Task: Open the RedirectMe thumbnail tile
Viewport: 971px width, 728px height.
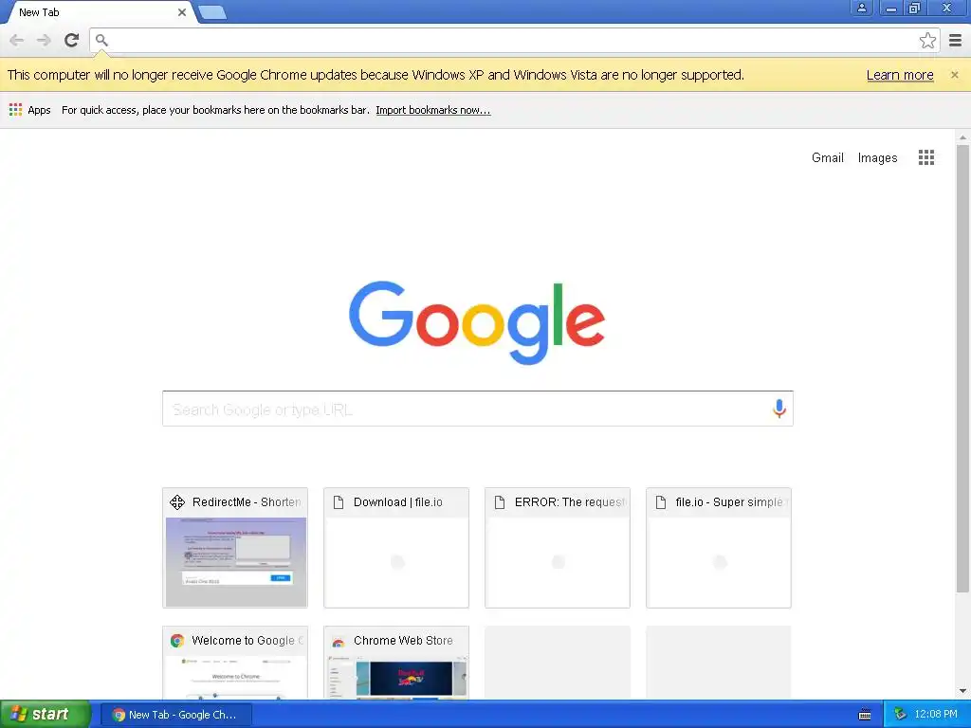Action: (x=235, y=548)
